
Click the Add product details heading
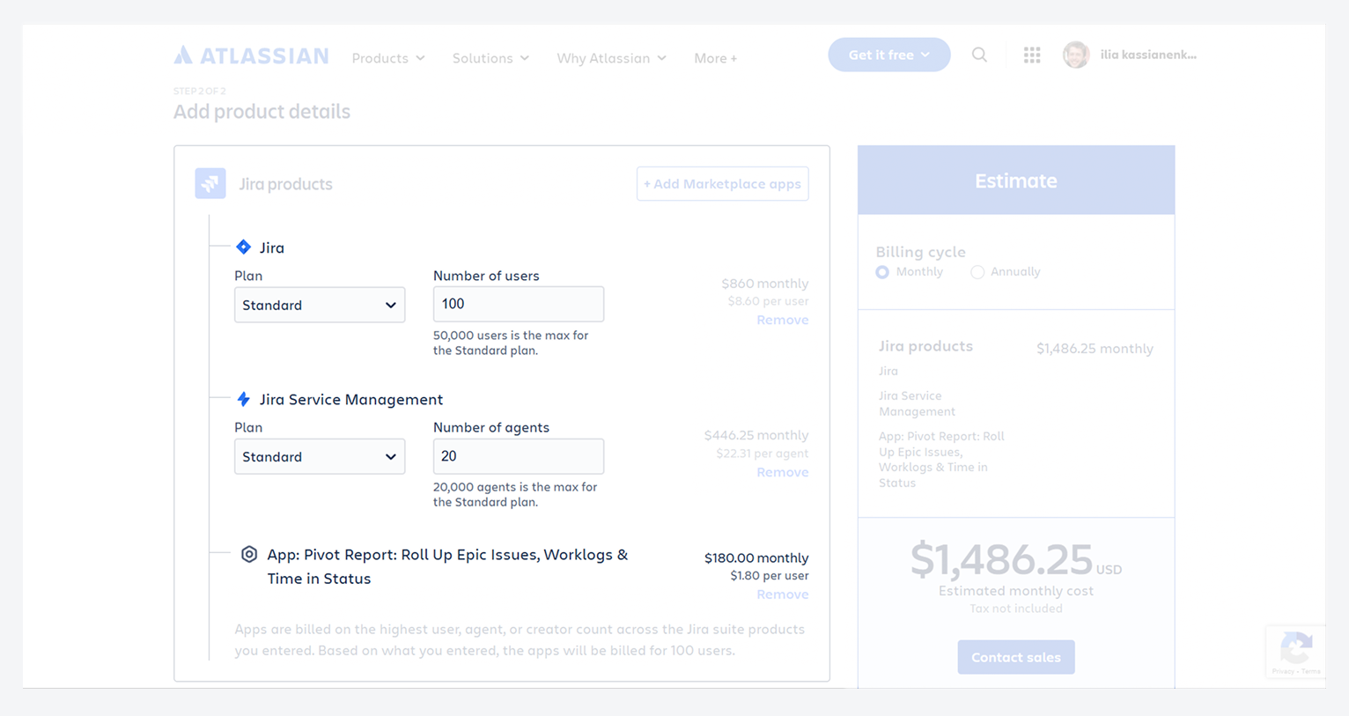(x=262, y=112)
